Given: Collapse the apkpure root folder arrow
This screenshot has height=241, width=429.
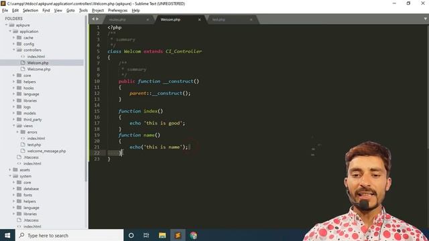Looking at the screenshot, I should [x=6, y=25].
